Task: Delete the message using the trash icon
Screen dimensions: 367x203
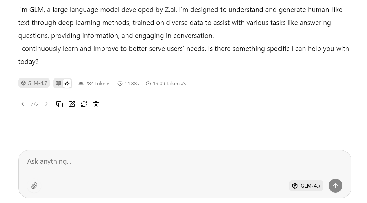Action: (96, 104)
